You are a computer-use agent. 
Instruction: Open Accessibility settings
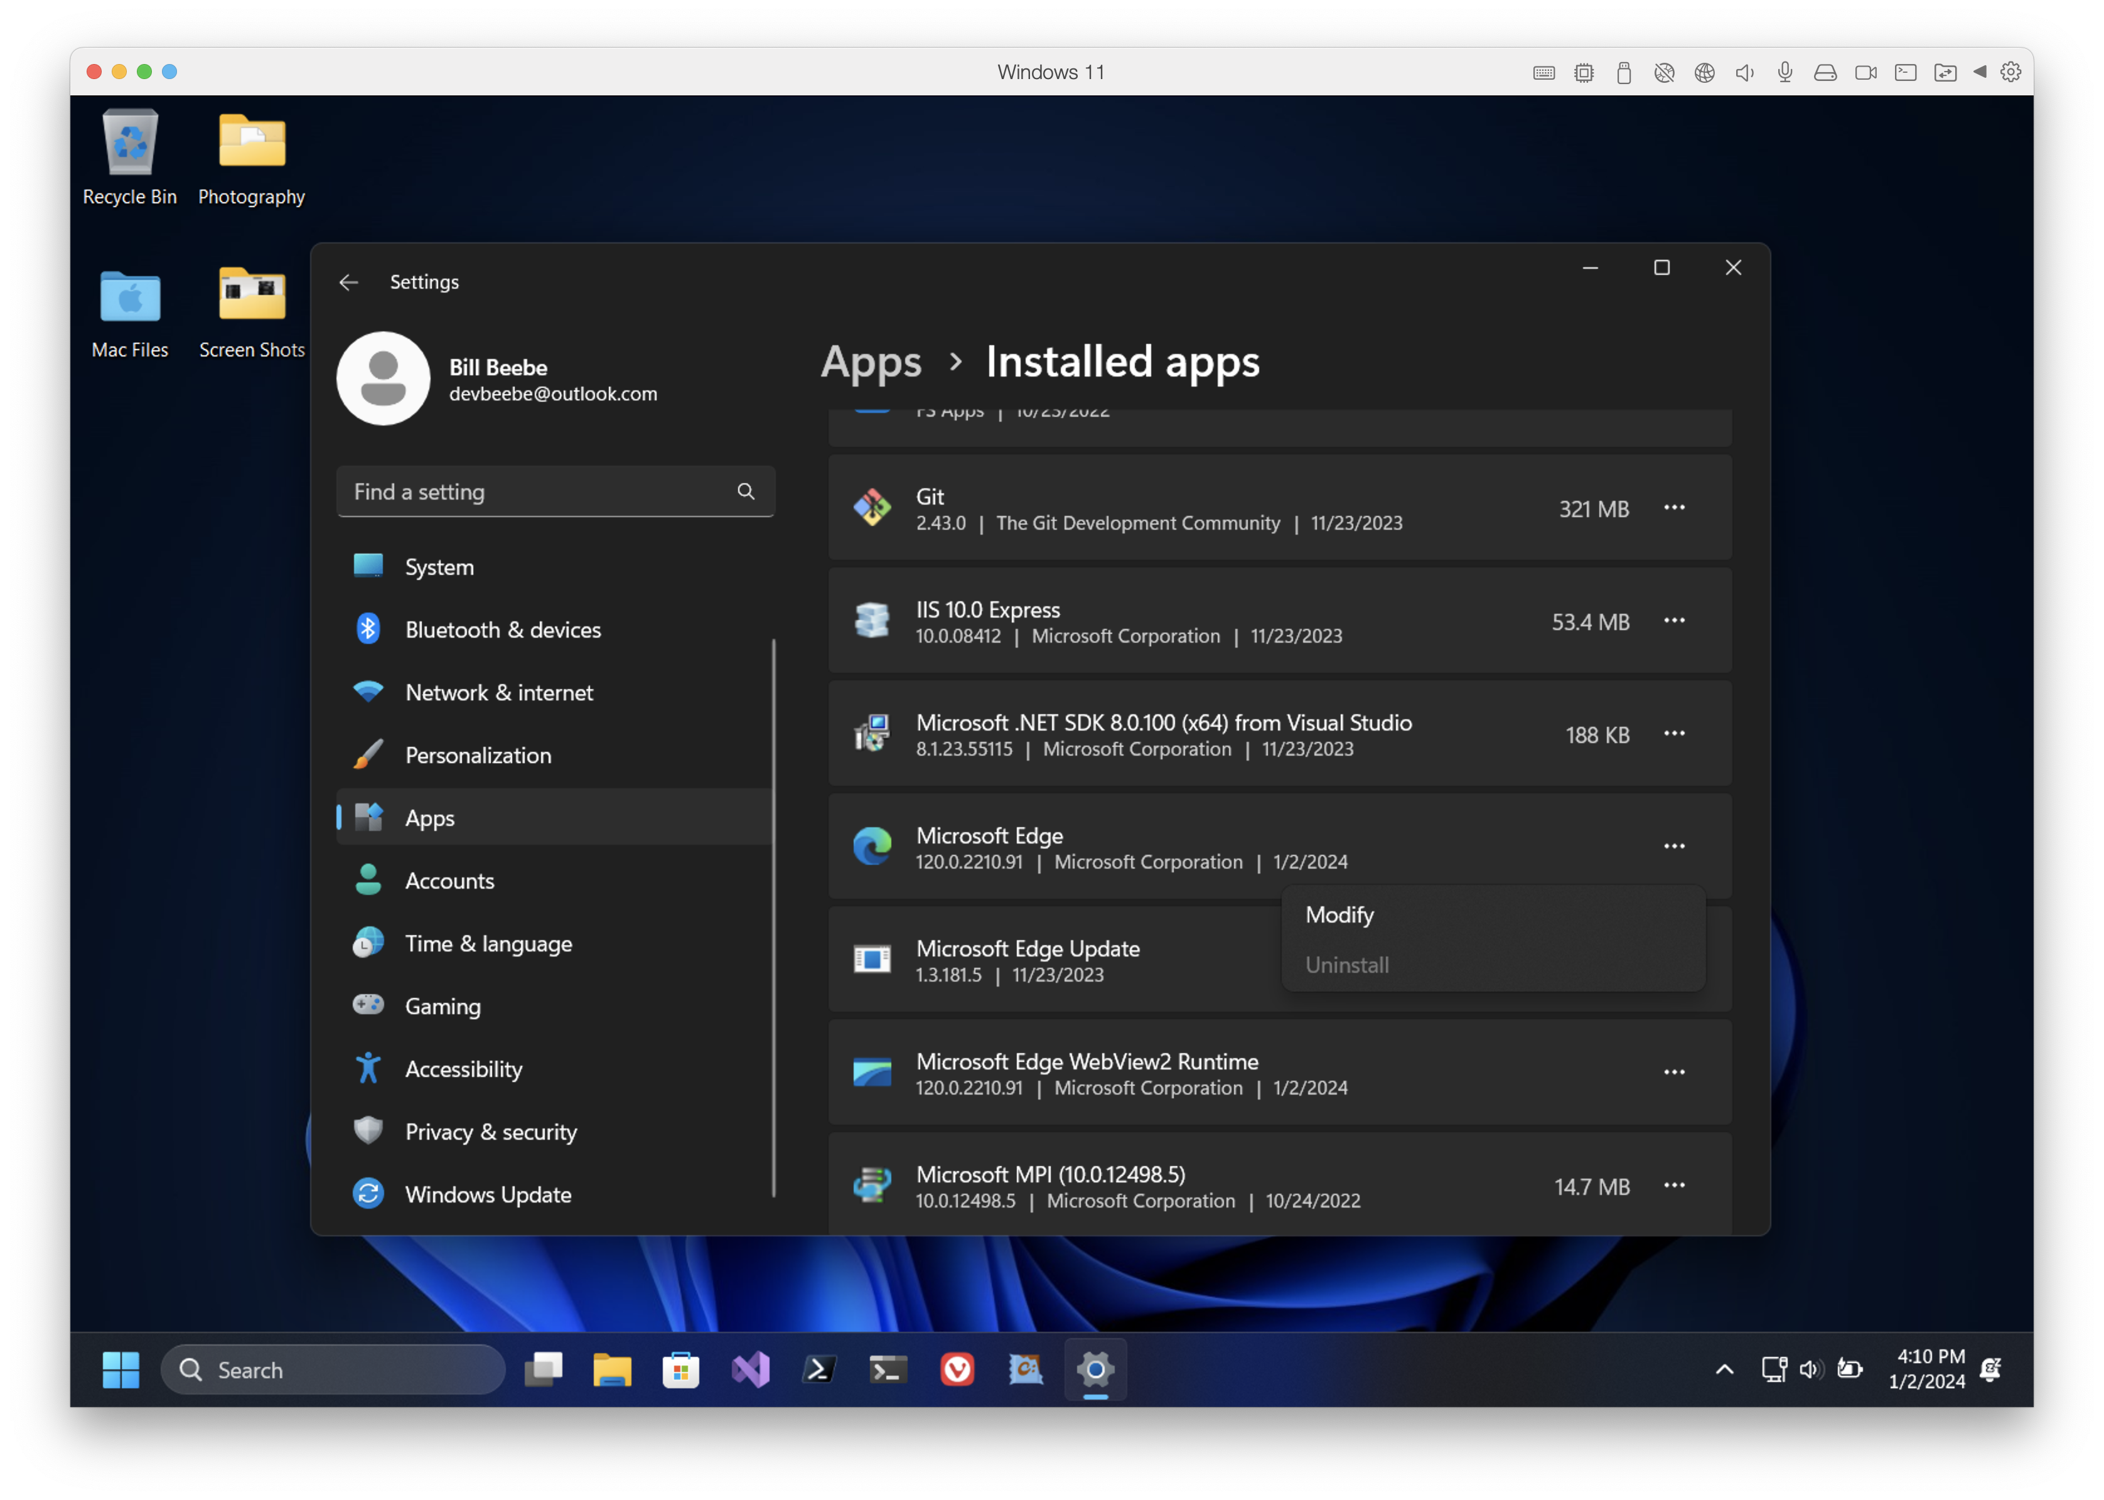[554, 1069]
